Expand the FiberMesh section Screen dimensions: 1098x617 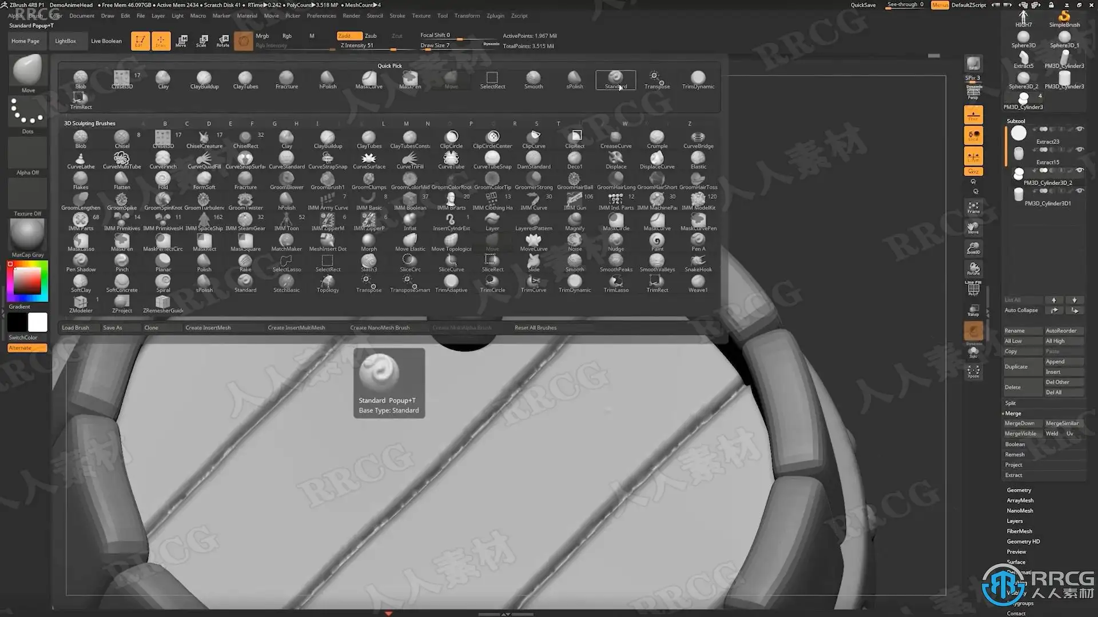click(1019, 531)
